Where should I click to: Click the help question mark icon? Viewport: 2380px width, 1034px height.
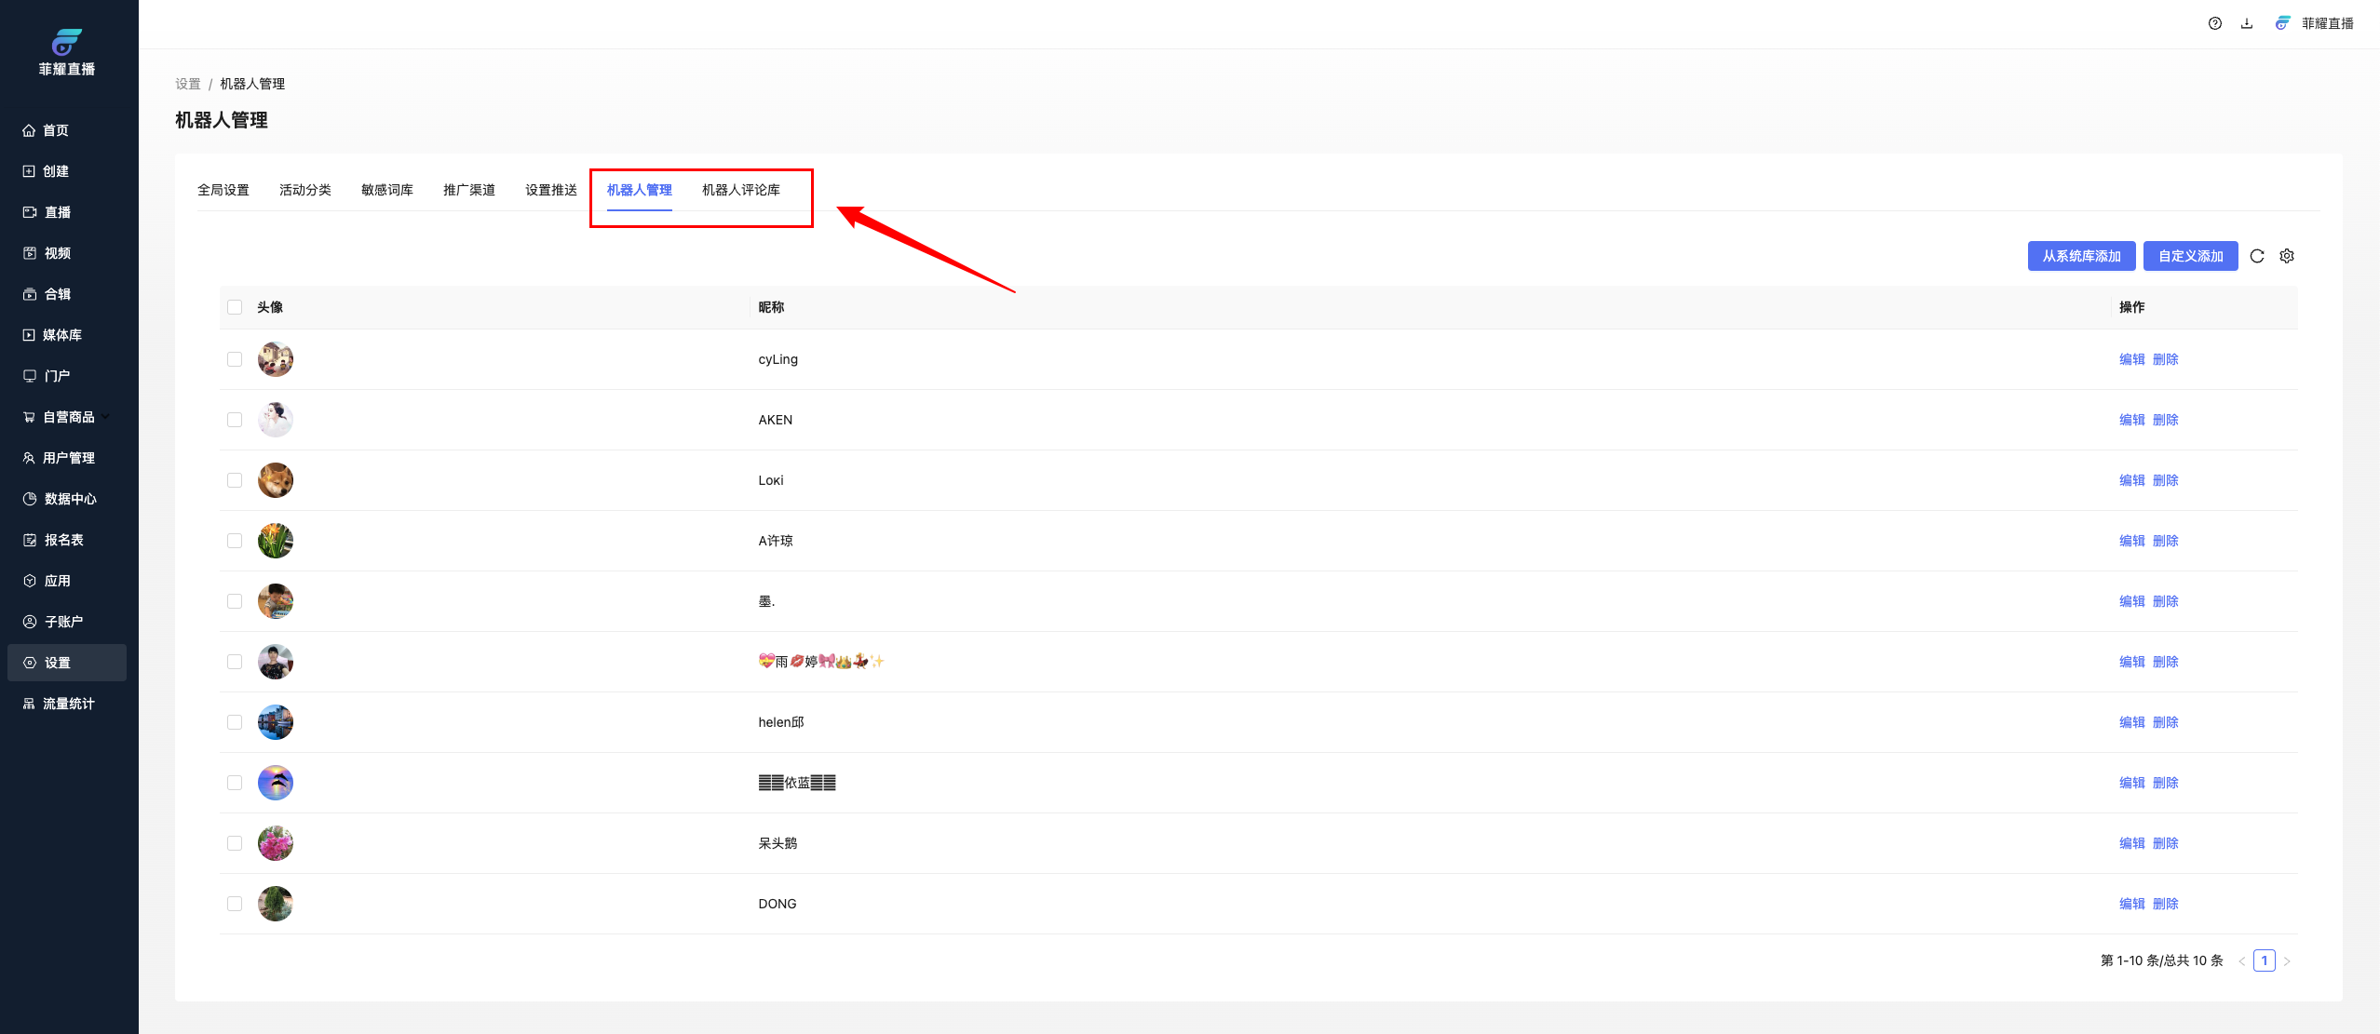click(x=2214, y=23)
